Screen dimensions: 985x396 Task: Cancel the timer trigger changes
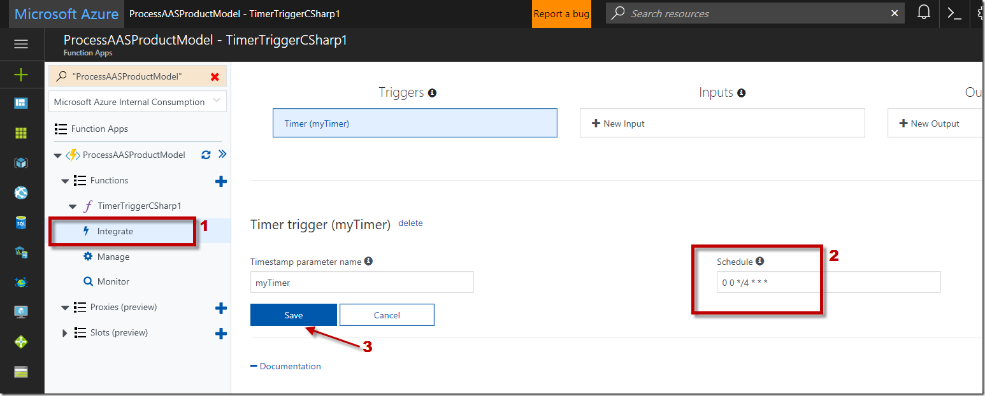click(387, 315)
